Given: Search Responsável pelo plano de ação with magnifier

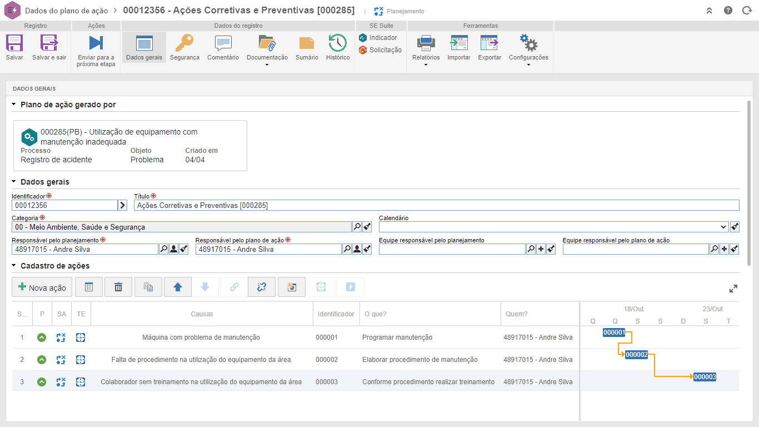Looking at the screenshot, I should pyautogui.click(x=347, y=249).
